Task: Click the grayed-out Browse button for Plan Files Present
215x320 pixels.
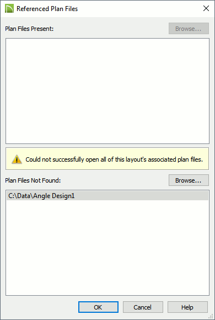Action: pyautogui.click(x=189, y=28)
